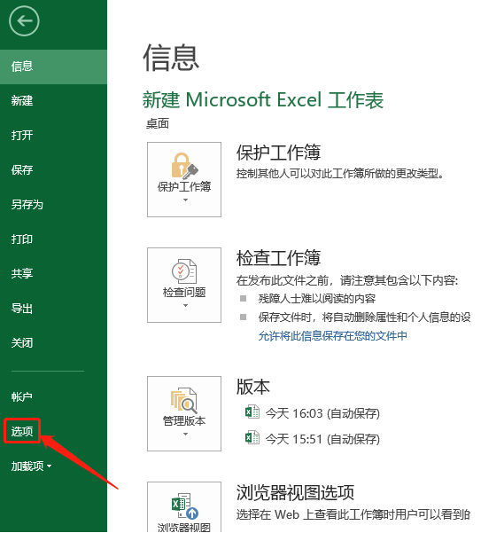The height and width of the screenshot is (533, 504).
Task: Click the Browser View Excel icon
Action: click(x=185, y=506)
